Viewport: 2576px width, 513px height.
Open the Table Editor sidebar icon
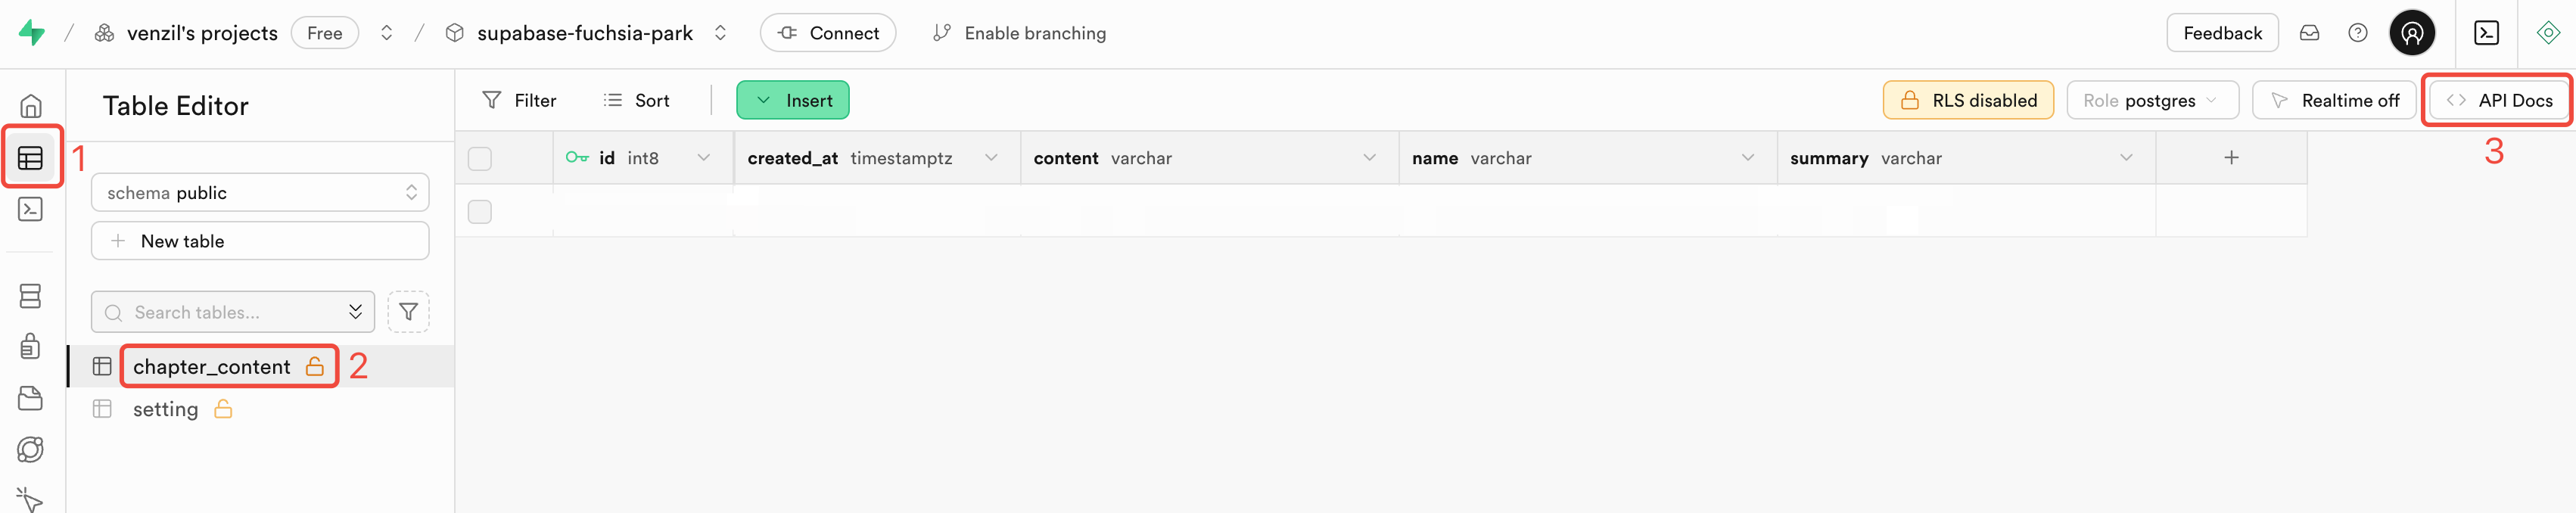pos(30,158)
